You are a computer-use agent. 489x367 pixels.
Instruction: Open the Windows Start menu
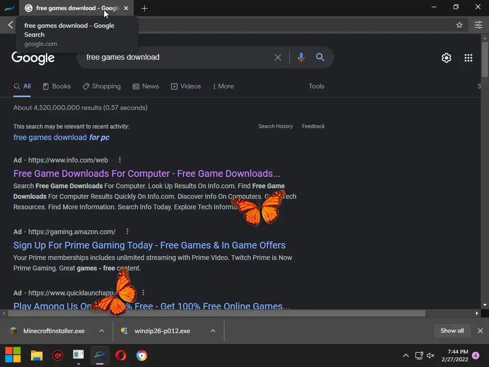(13, 355)
